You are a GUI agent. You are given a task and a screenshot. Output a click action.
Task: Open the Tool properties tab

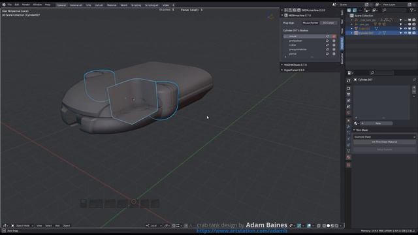(348, 80)
